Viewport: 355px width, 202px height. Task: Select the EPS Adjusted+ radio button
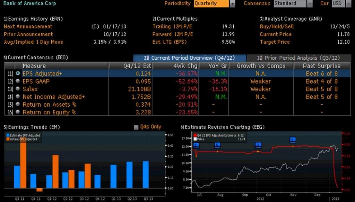click(18, 73)
